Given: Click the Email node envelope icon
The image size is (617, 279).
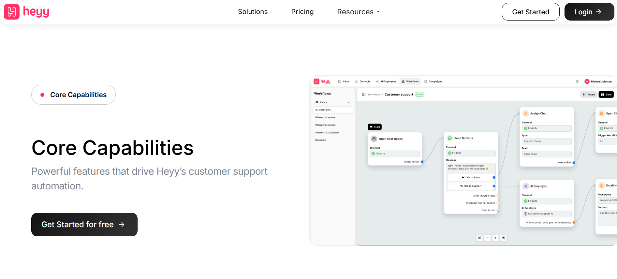Looking at the screenshot, I should point(602,185).
